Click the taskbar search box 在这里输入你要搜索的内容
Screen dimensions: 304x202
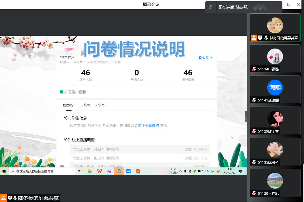(x=42, y=171)
